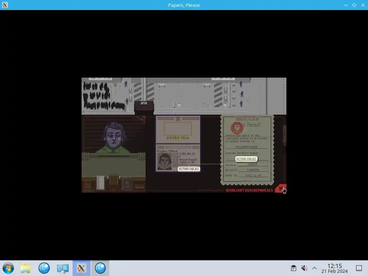
Task: Click the show desktop button on the taskbar
Action: [x=359, y=268]
